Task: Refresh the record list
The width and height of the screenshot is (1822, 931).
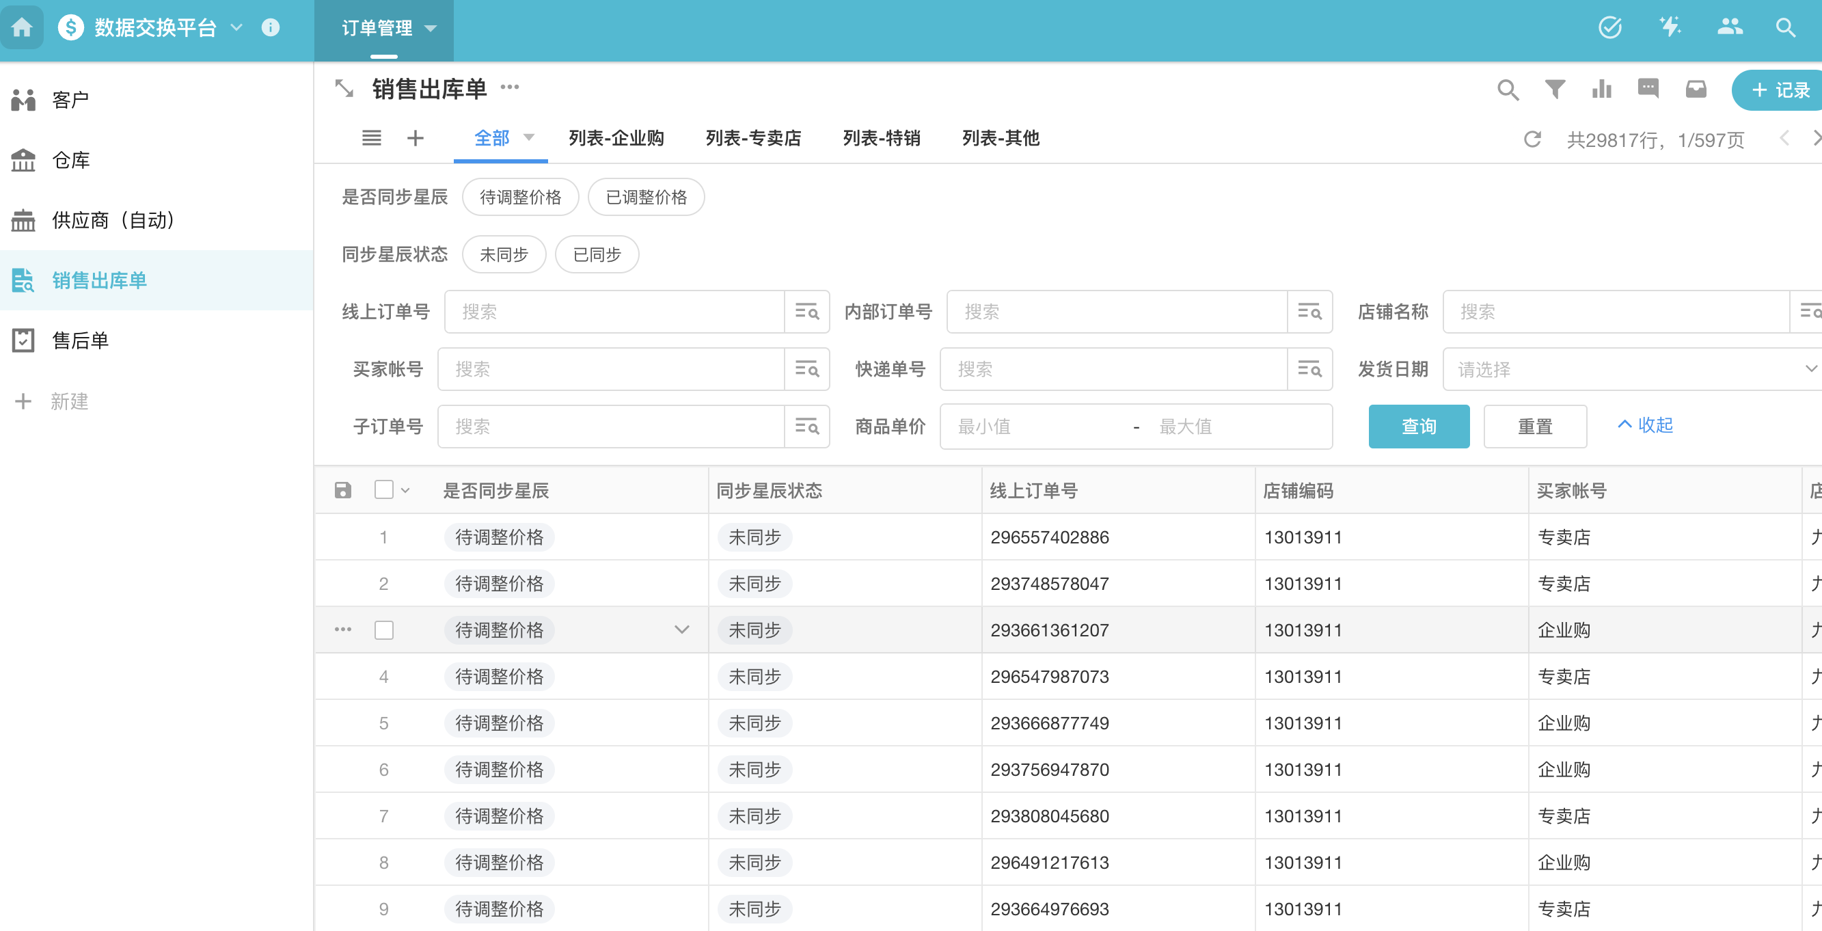Action: click(1532, 139)
